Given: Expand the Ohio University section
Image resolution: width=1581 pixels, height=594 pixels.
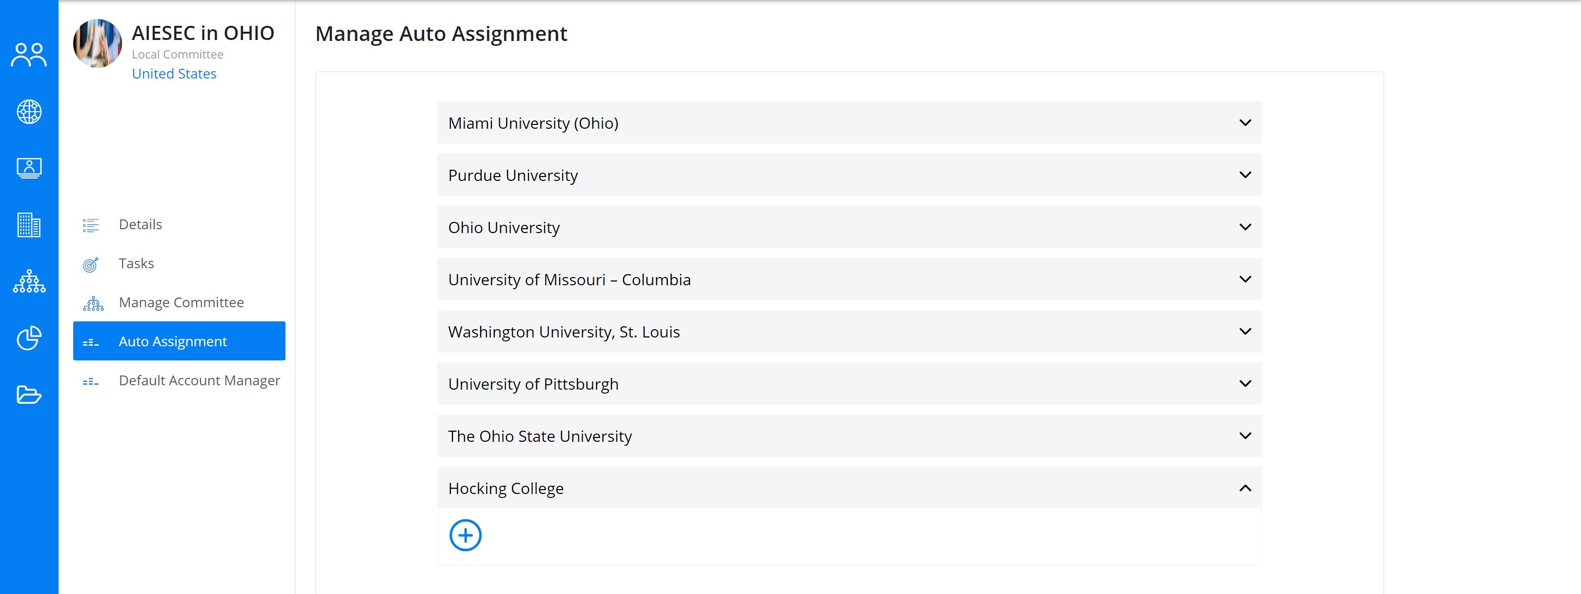Looking at the screenshot, I should (x=849, y=227).
